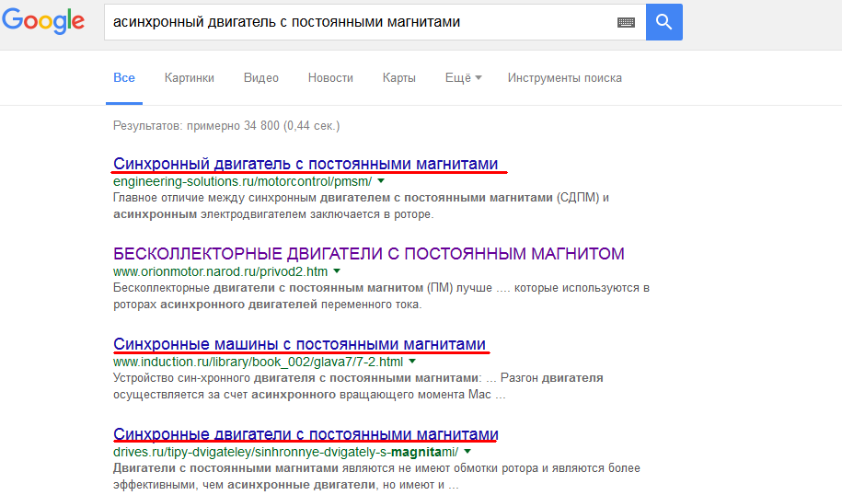The height and width of the screenshot is (495, 842).
Task: Open the Новости tab
Action: point(330,78)
